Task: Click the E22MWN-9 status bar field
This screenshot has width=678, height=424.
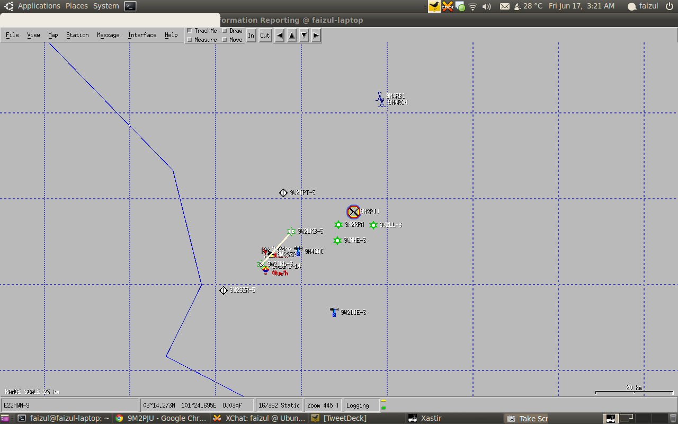Action: click(x=69, y=405)
